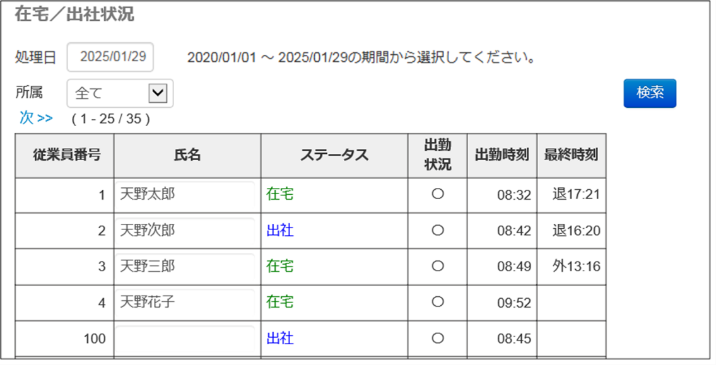Click the 出社 status of 天野次郎
716x365 pixels.
tap(280, 231)
